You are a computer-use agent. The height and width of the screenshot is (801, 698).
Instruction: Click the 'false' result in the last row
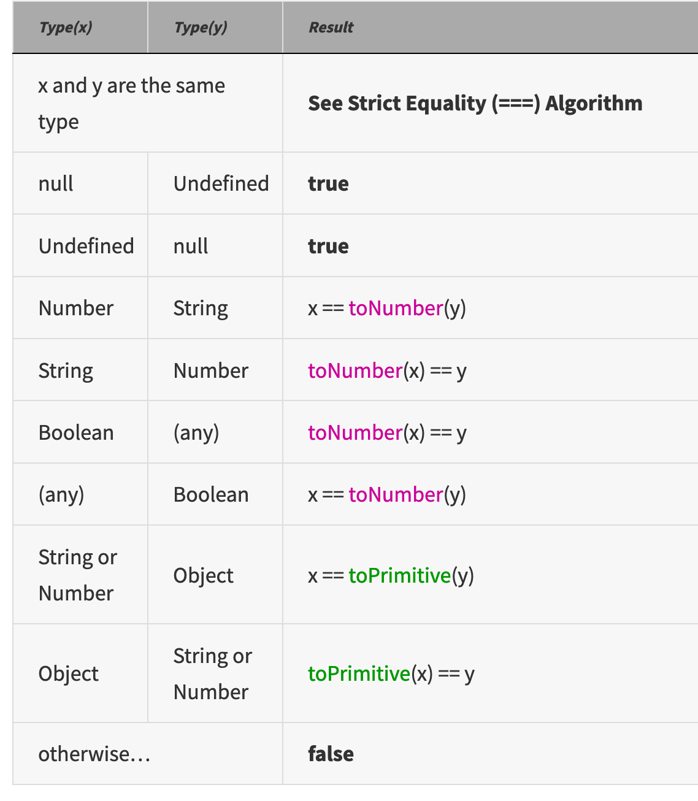[x=331, y=754]
